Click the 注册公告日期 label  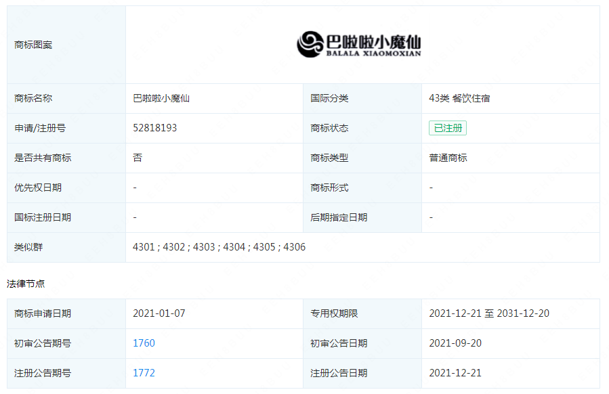(x=339, y=373)
